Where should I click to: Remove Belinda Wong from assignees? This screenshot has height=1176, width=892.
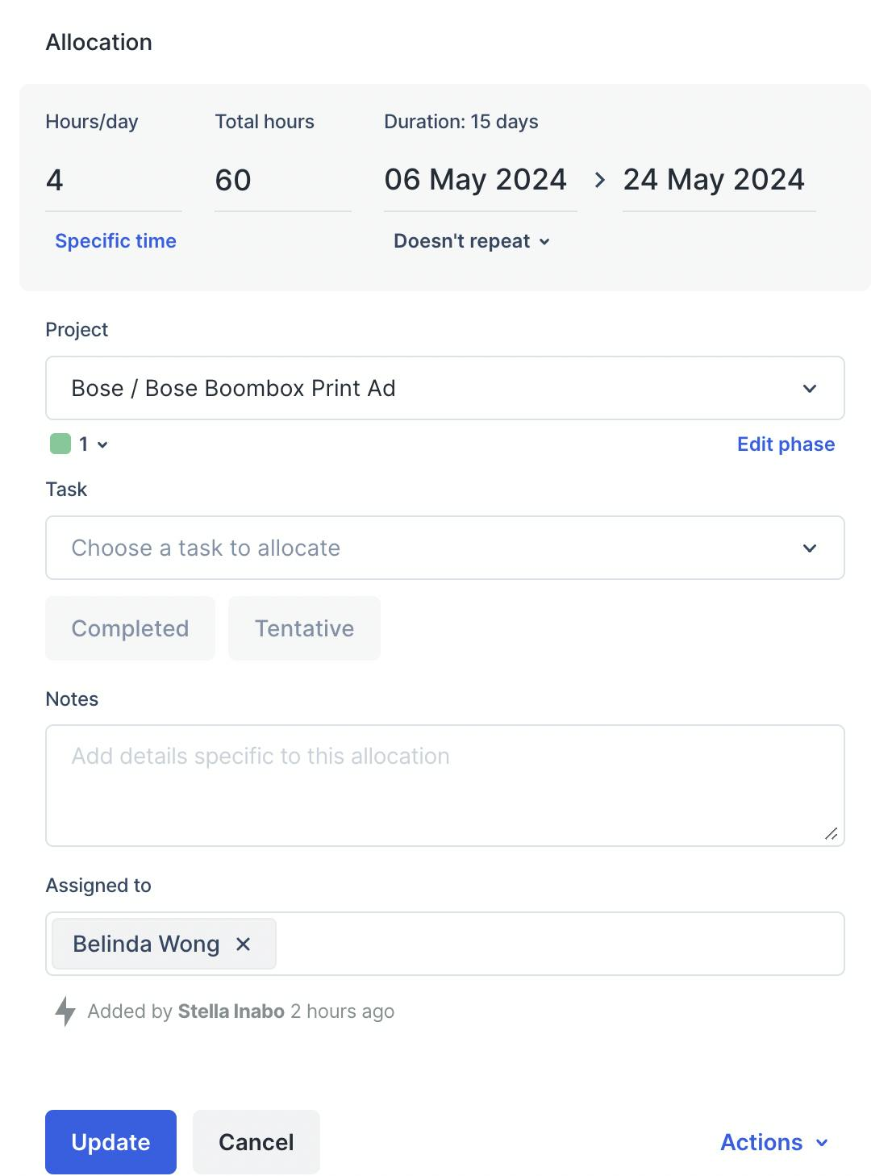pos(243,944)
